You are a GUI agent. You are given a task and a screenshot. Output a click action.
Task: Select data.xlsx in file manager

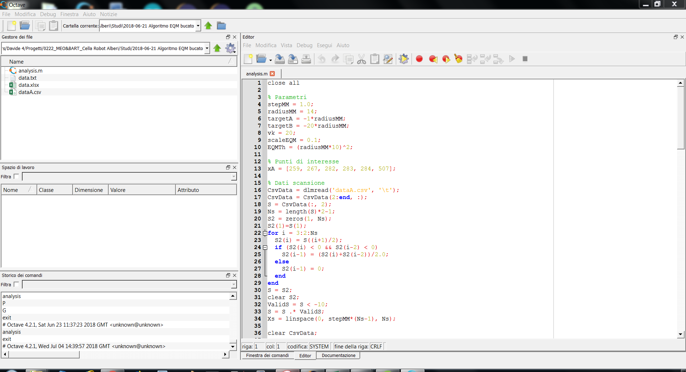(29, 85)
